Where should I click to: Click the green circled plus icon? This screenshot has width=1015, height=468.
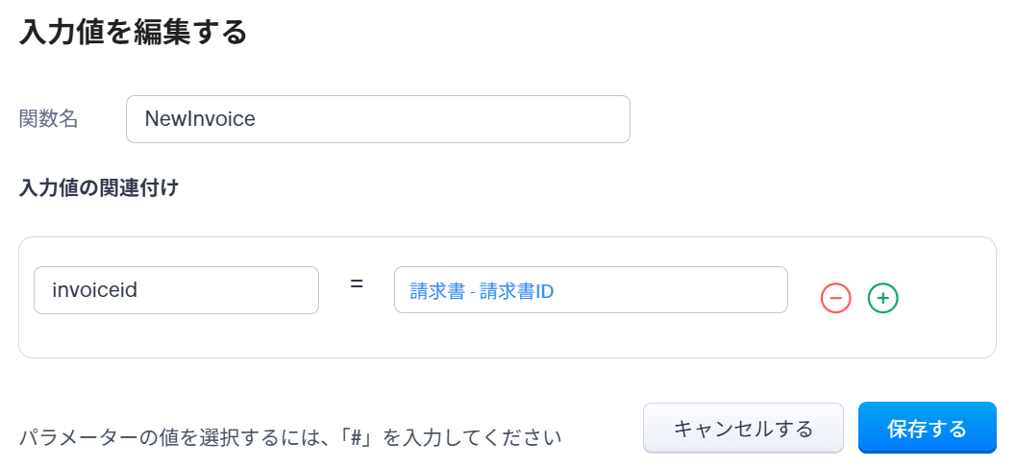tap(882, 299)
